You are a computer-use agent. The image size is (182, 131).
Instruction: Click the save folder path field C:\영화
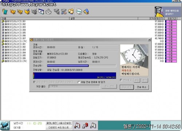[x=74, y=86]
